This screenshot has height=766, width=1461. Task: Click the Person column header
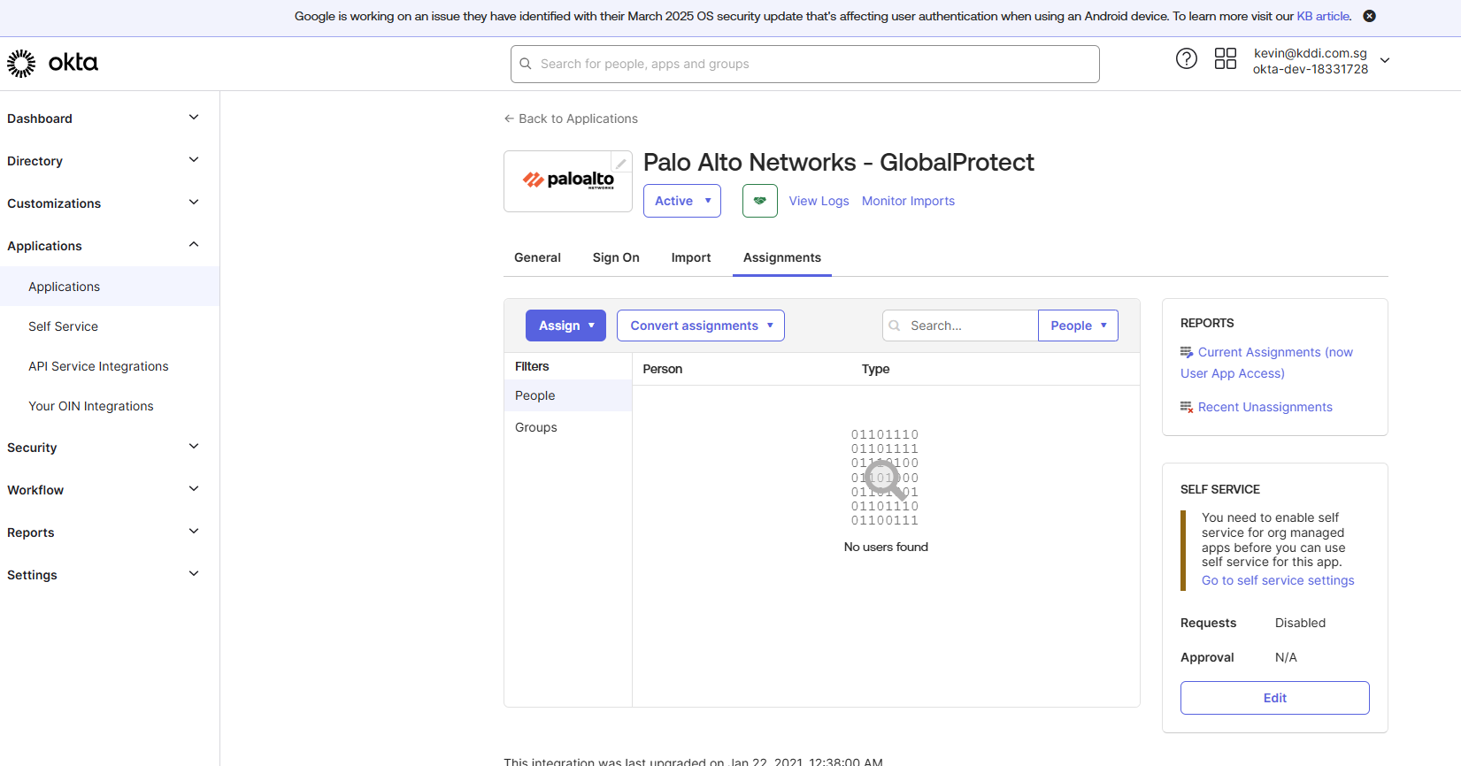[x=663, y=369]
